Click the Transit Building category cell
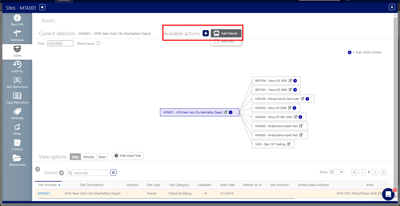Viewport: 400px width, 206px height. (x=180, y=193)
